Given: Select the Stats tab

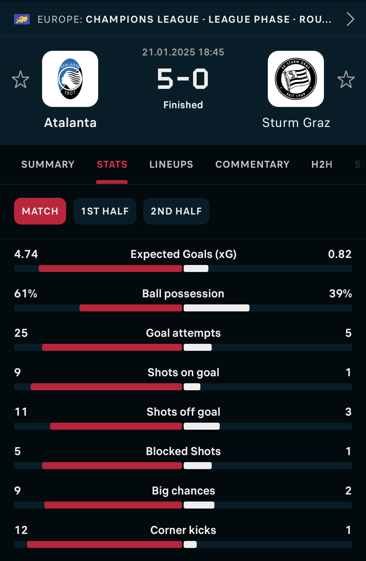Looking at the screenshot, I should [x=112, y=164].
